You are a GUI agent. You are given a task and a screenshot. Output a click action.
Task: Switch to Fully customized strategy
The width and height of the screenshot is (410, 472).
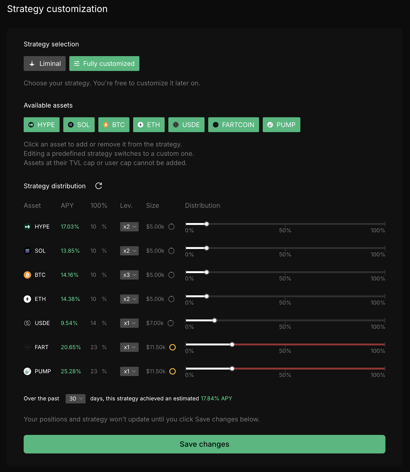(x=104, y=64)
